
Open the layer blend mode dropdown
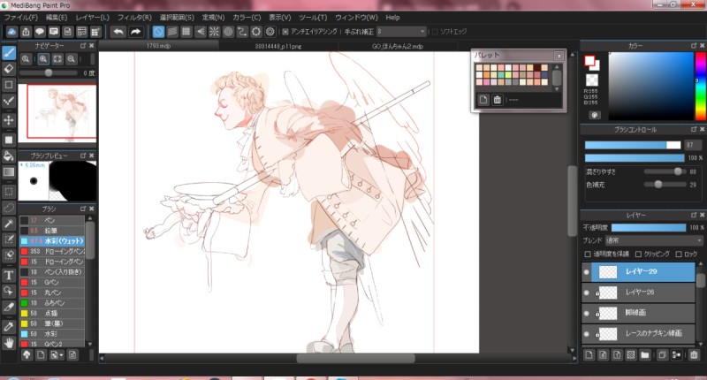pos(653,240)
